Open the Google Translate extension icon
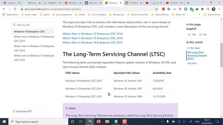 (x=169, y=9)
